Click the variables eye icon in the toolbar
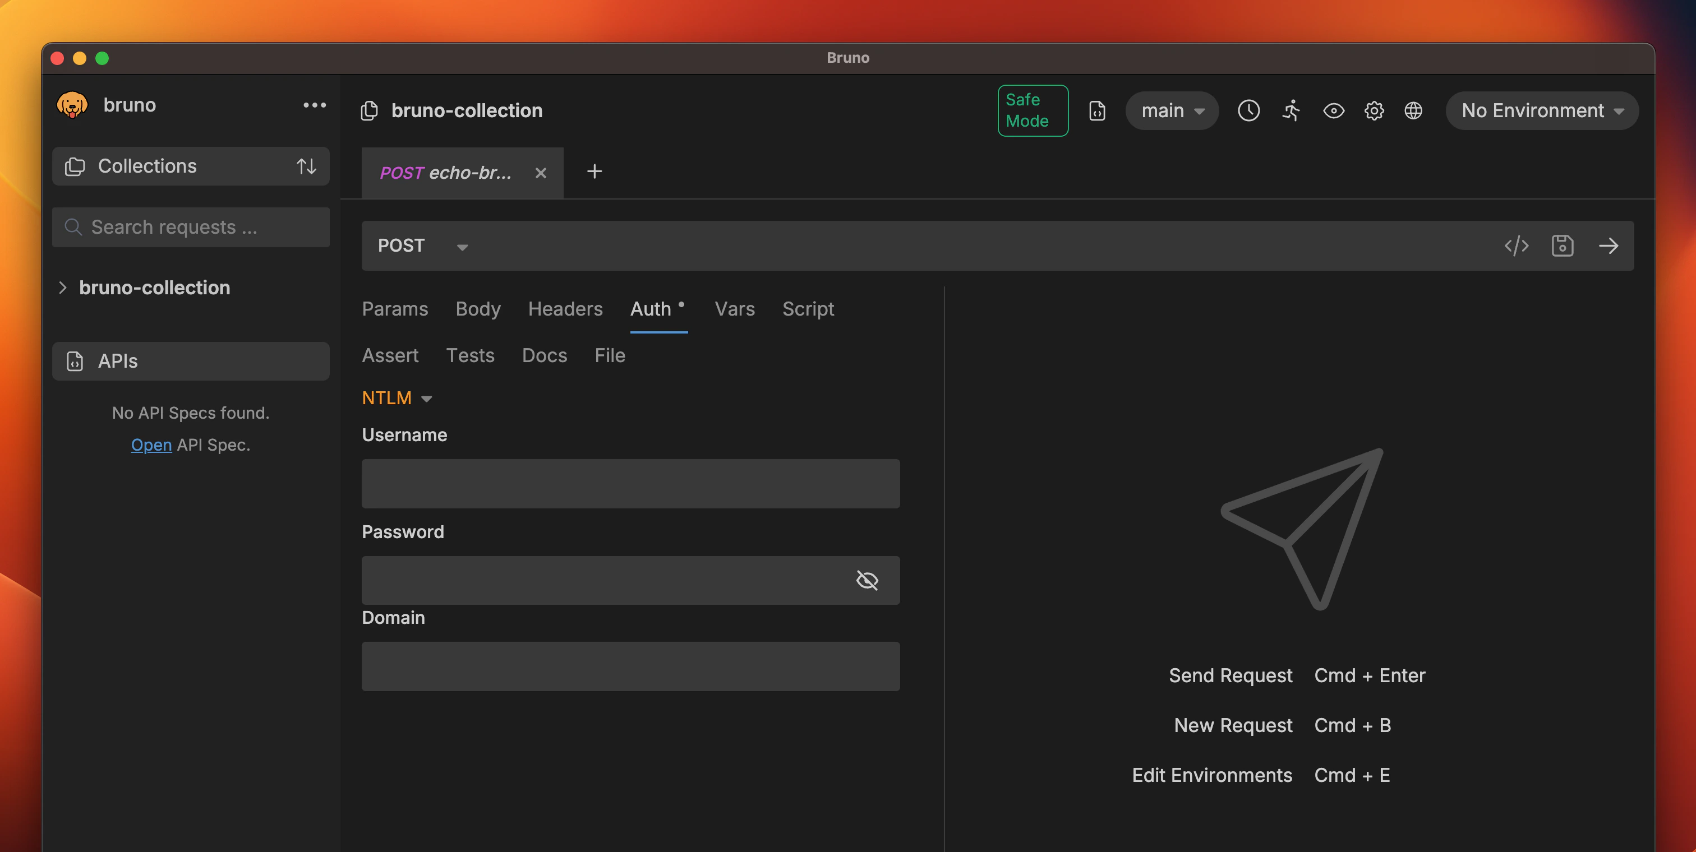Viewport: 1696px width, 852px height. pos(1333,110)
